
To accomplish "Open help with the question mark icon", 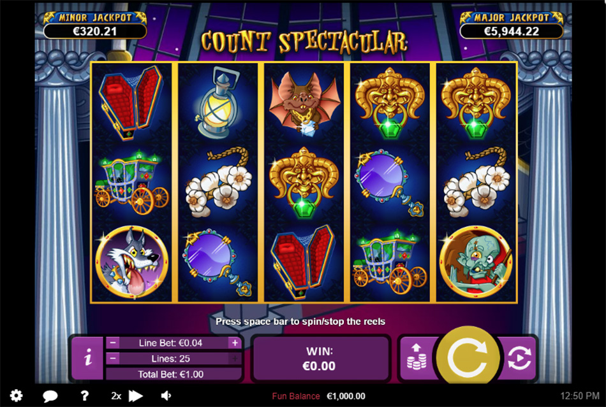I will pos(85,396).
